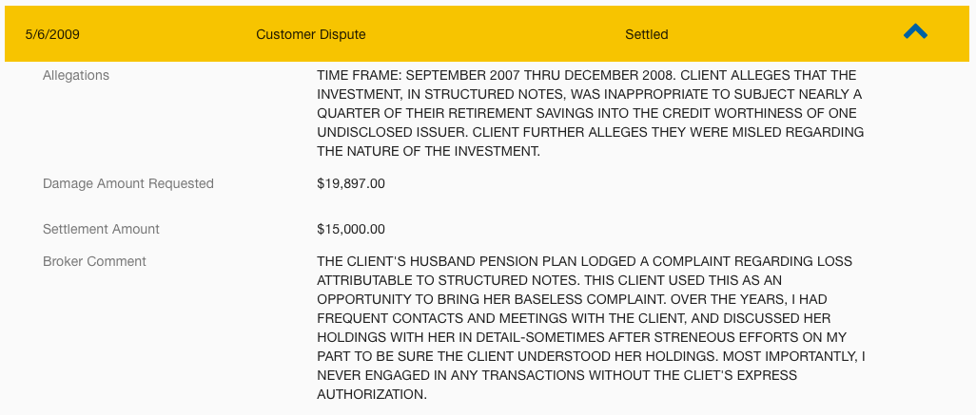The width and height of the screenshot is (976, 415).
Task: Click the Damage Amount Requested label
Action: pyautogui.click(x=128, y=184)
